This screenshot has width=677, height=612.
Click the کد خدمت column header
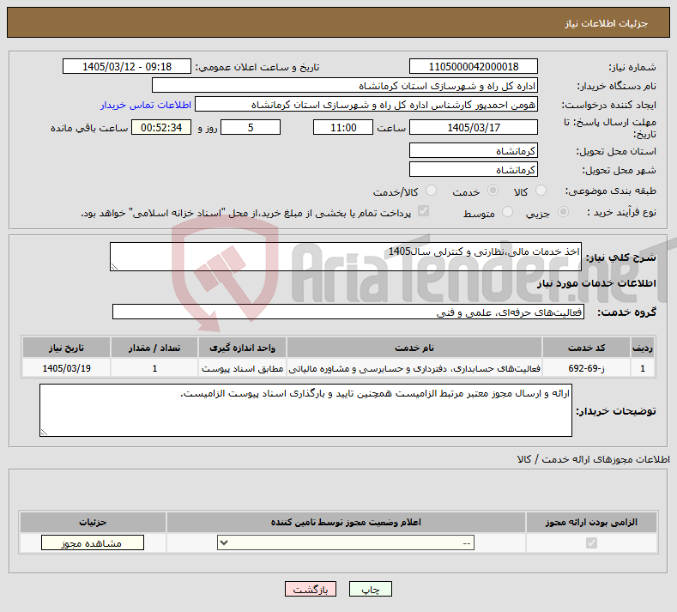pos(586,348)
